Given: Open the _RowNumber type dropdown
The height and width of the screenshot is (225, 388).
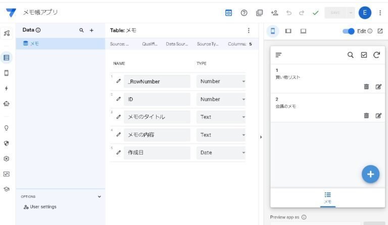Looking at the screenshot, I should click(x=221, y=82).
